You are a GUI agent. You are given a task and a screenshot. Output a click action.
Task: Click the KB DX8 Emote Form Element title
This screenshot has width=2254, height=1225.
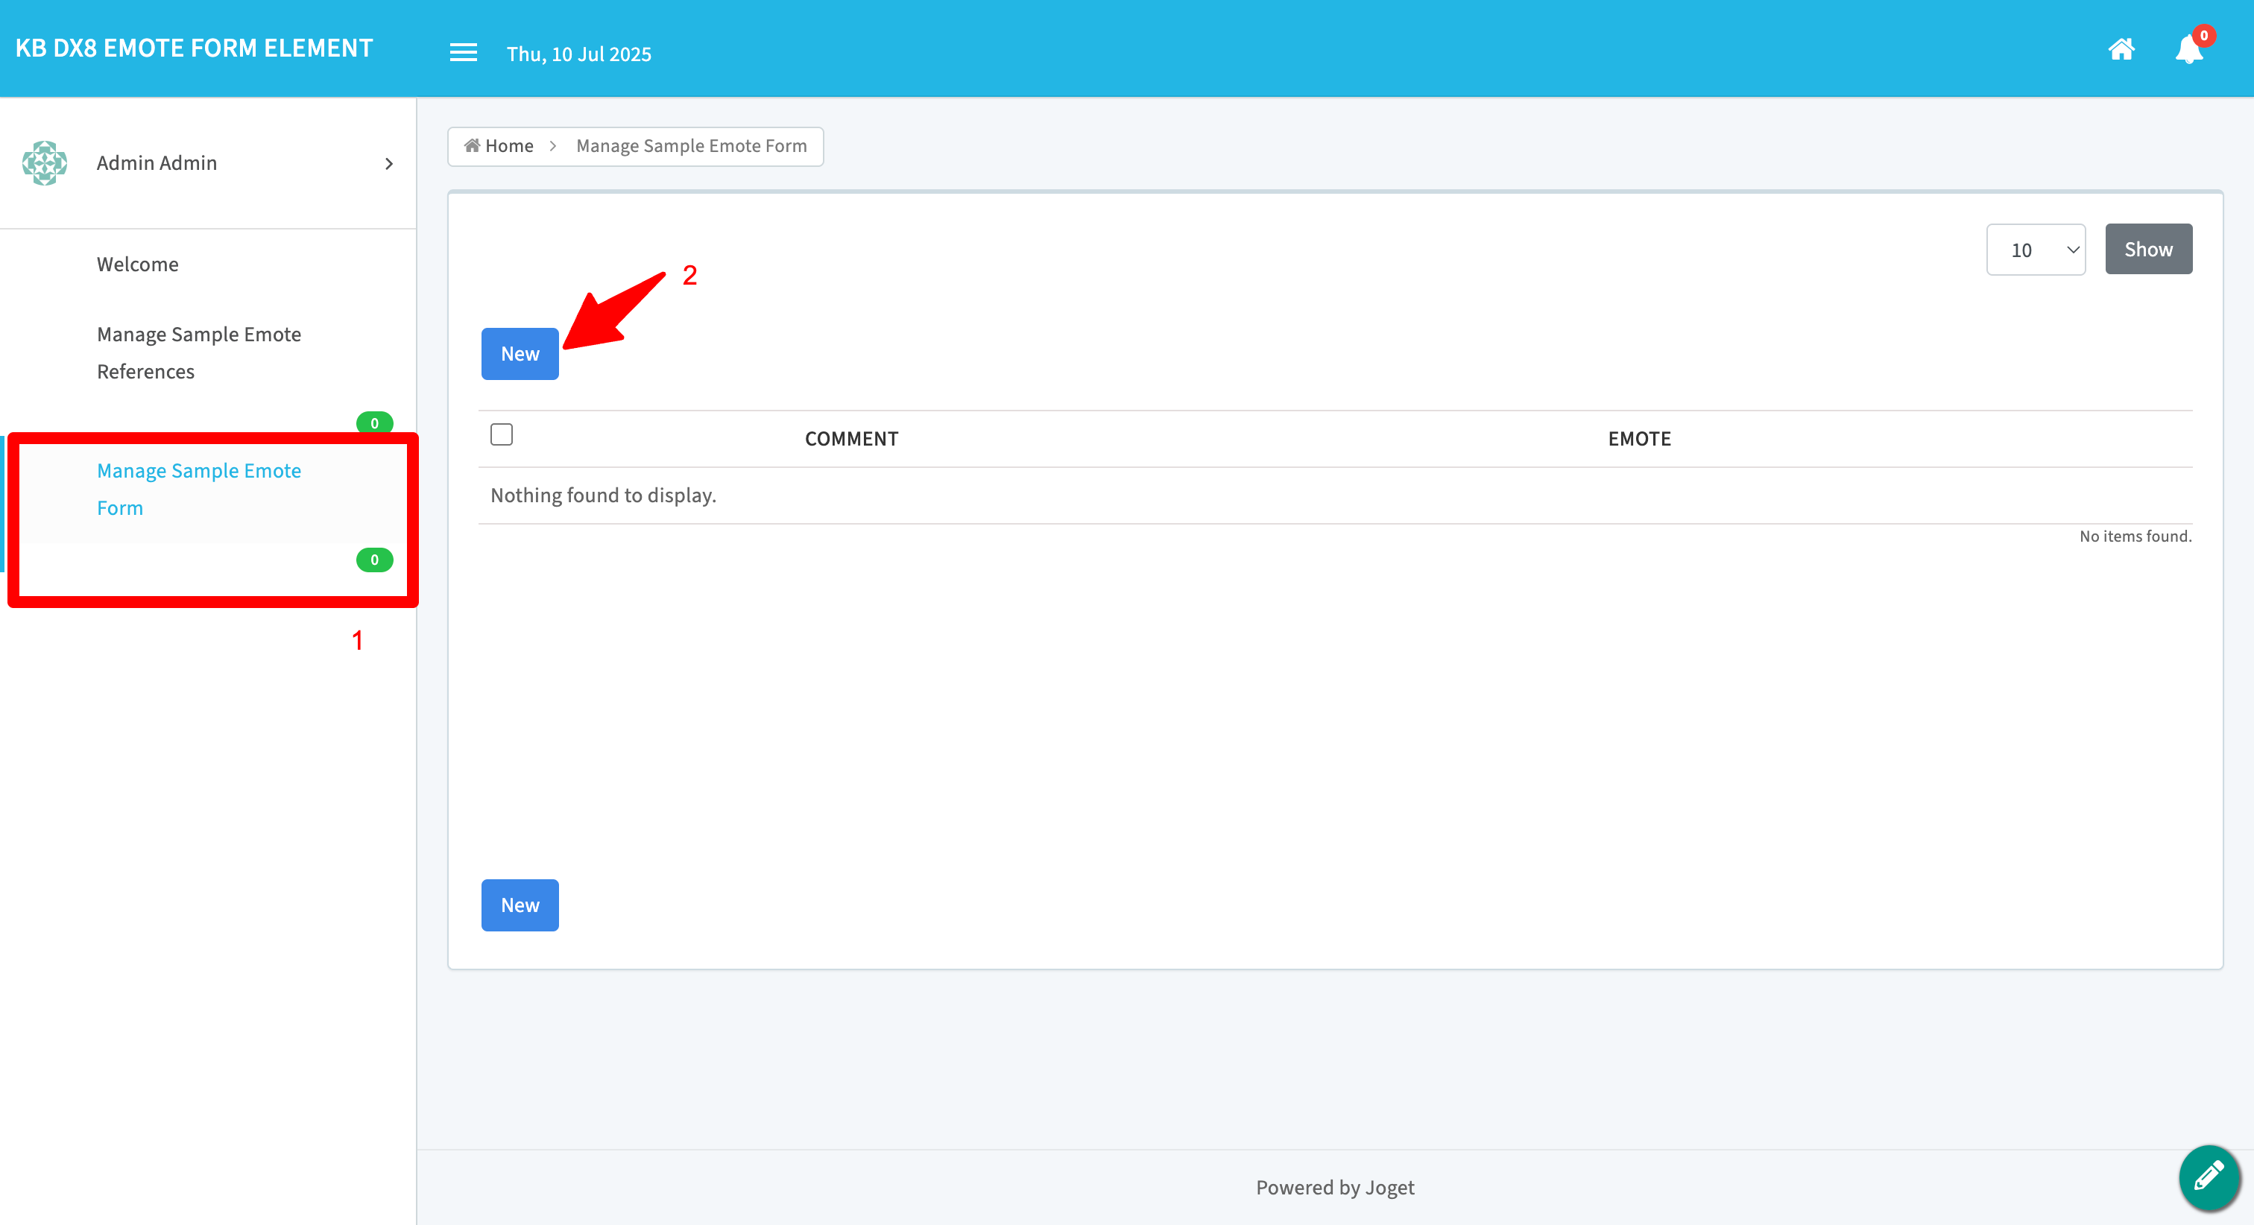point(195,48)
